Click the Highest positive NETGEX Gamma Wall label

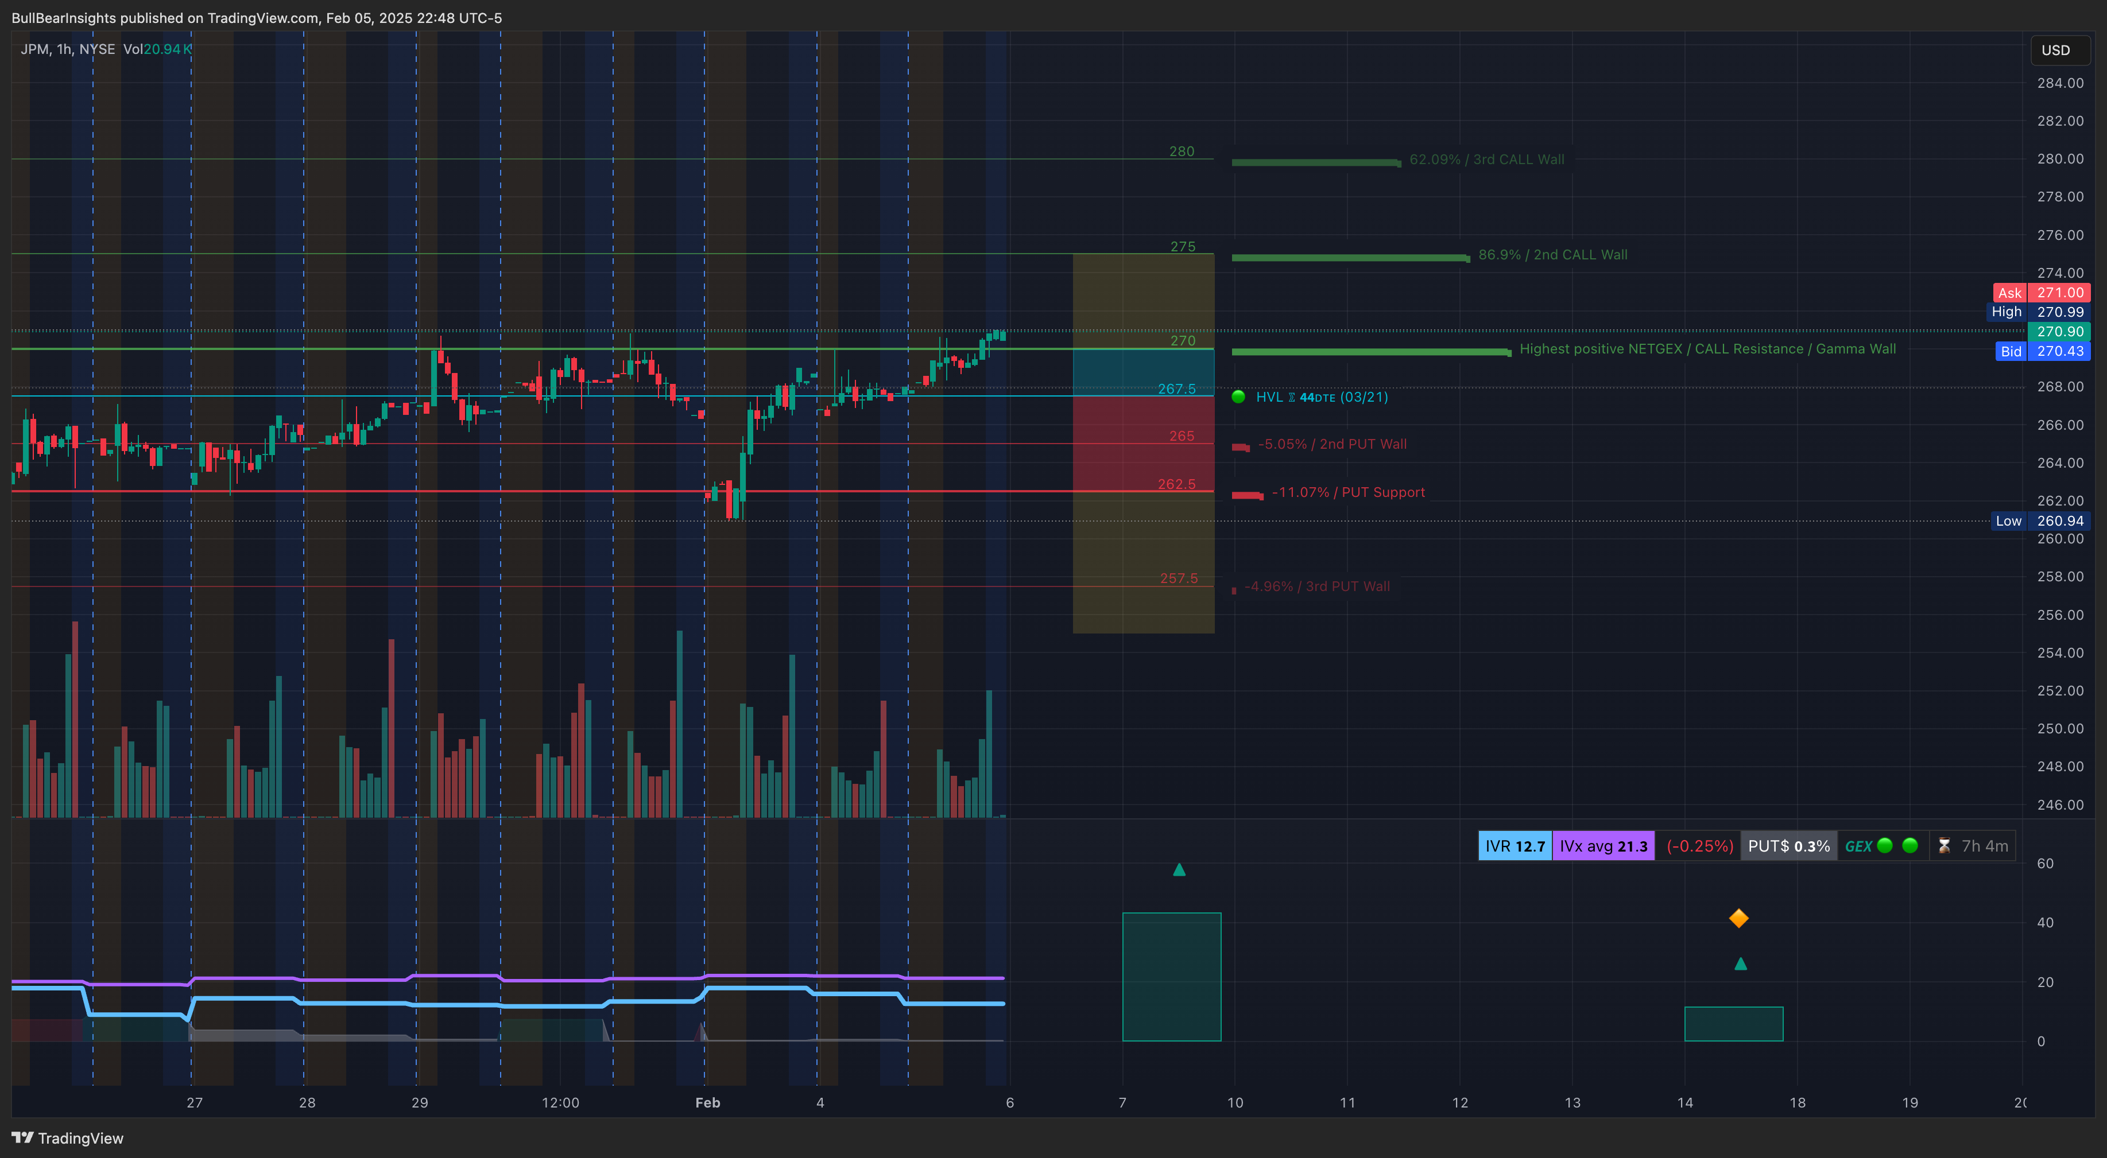point(1707,348)
